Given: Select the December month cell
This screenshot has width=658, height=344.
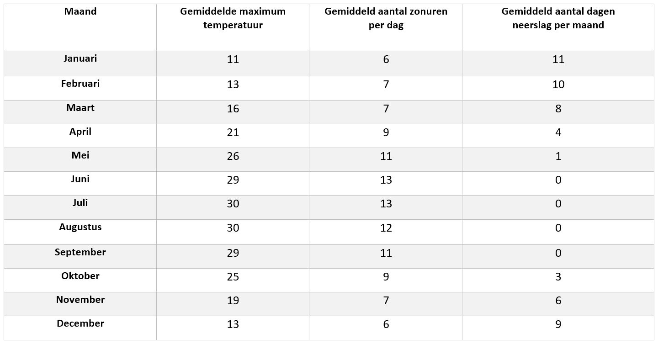Looking at the screenshot, I should point(80,323).
